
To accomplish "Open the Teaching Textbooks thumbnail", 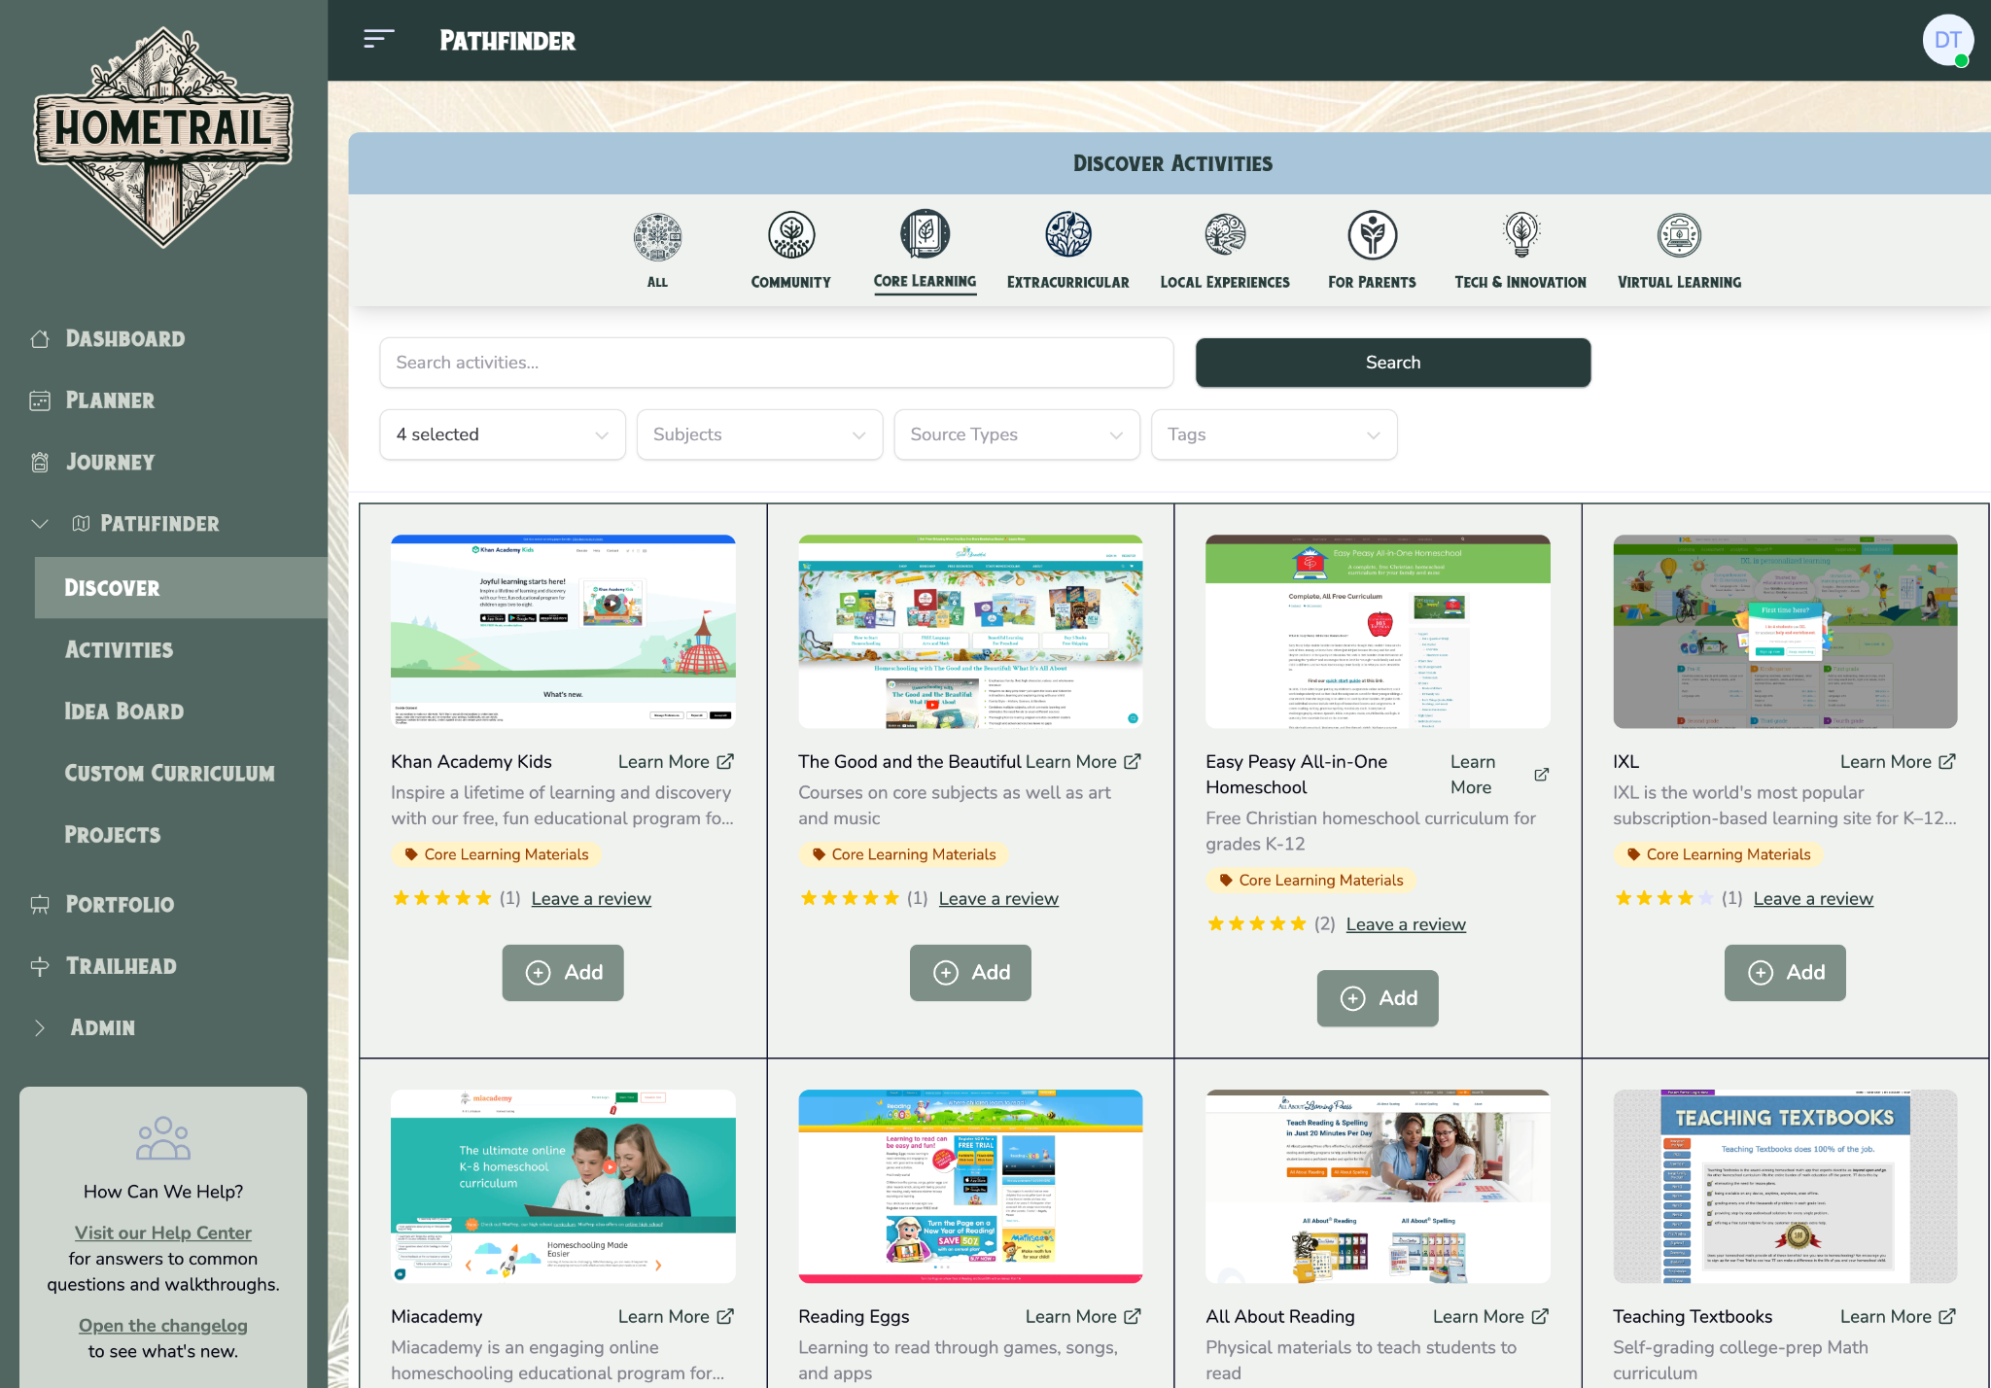I will click(1785, 1187).
